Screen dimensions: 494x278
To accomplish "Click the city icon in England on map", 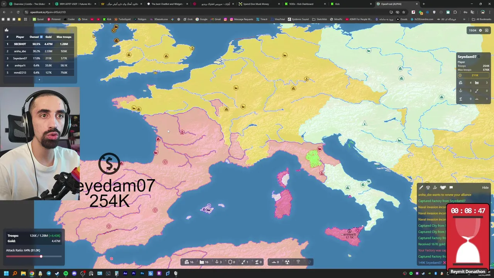I will click(166, 56).
